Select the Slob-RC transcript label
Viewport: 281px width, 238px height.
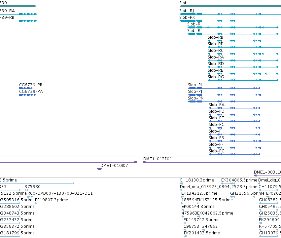click(x=216, y=51)
